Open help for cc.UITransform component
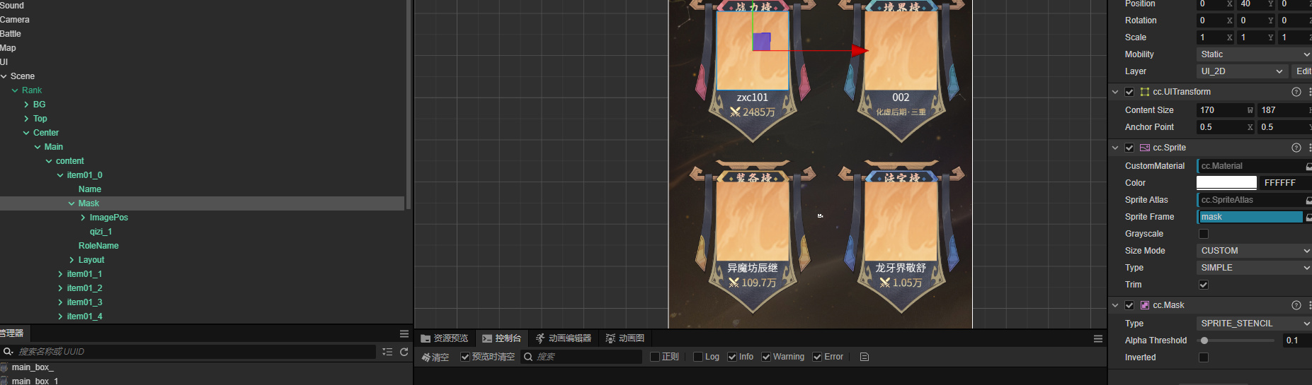1312x385 pixels. pos(1296,92)
